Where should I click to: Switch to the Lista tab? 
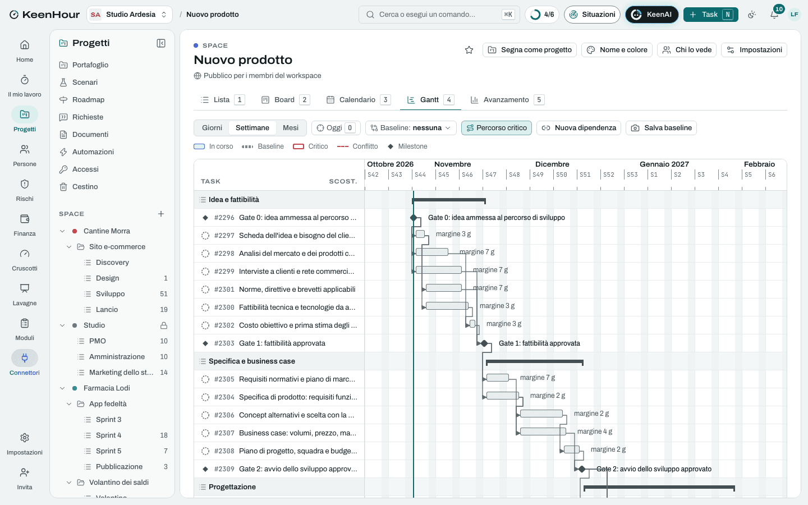click(222, 100)
